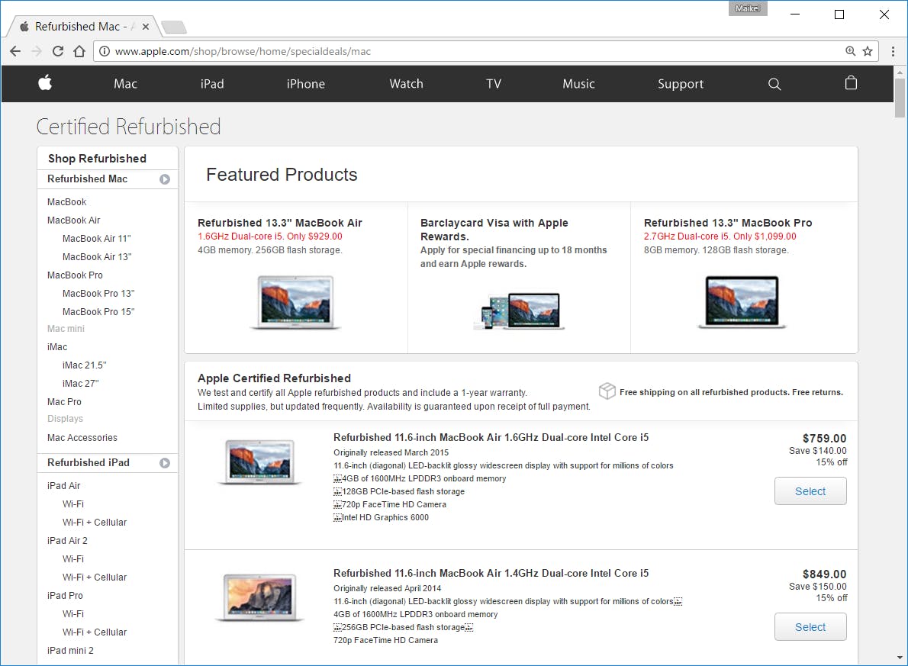The height and width of the screenshot is (666, 908).
Task: Click the Apple logo in the navigation bar
Action: click(x=45, y=84)
